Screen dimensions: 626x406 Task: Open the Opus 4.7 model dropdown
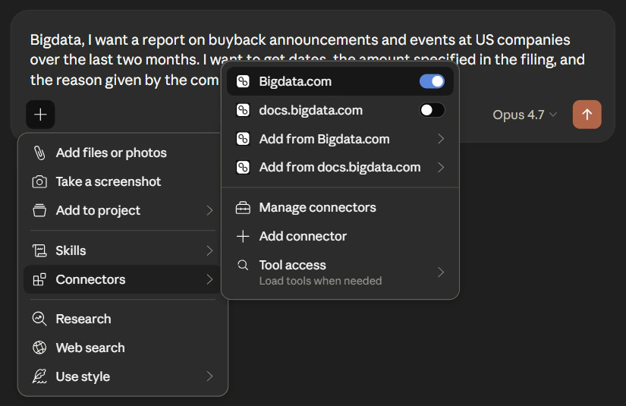point(524,115)
